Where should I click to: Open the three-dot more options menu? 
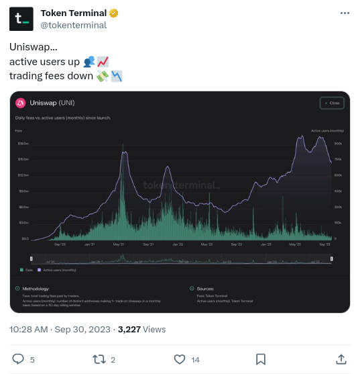(345, 13)
